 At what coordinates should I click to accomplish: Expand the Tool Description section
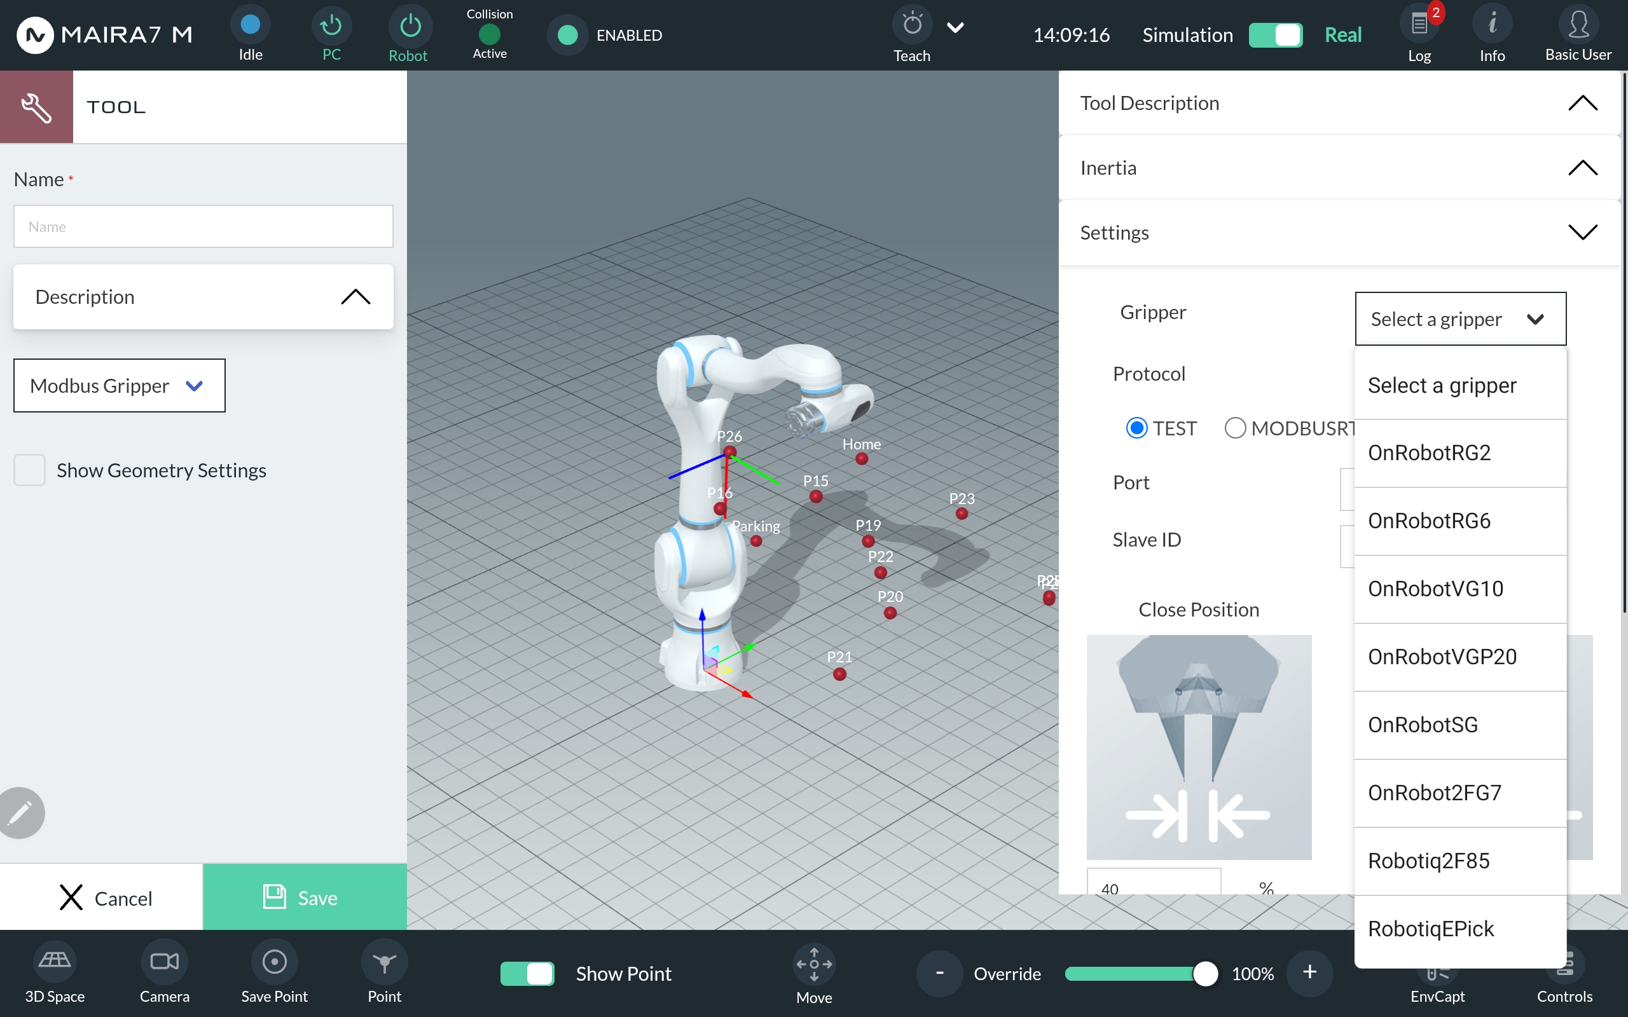[x=1339, y=103]
